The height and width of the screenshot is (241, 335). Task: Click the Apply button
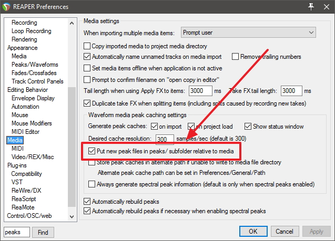pos(317,232)
